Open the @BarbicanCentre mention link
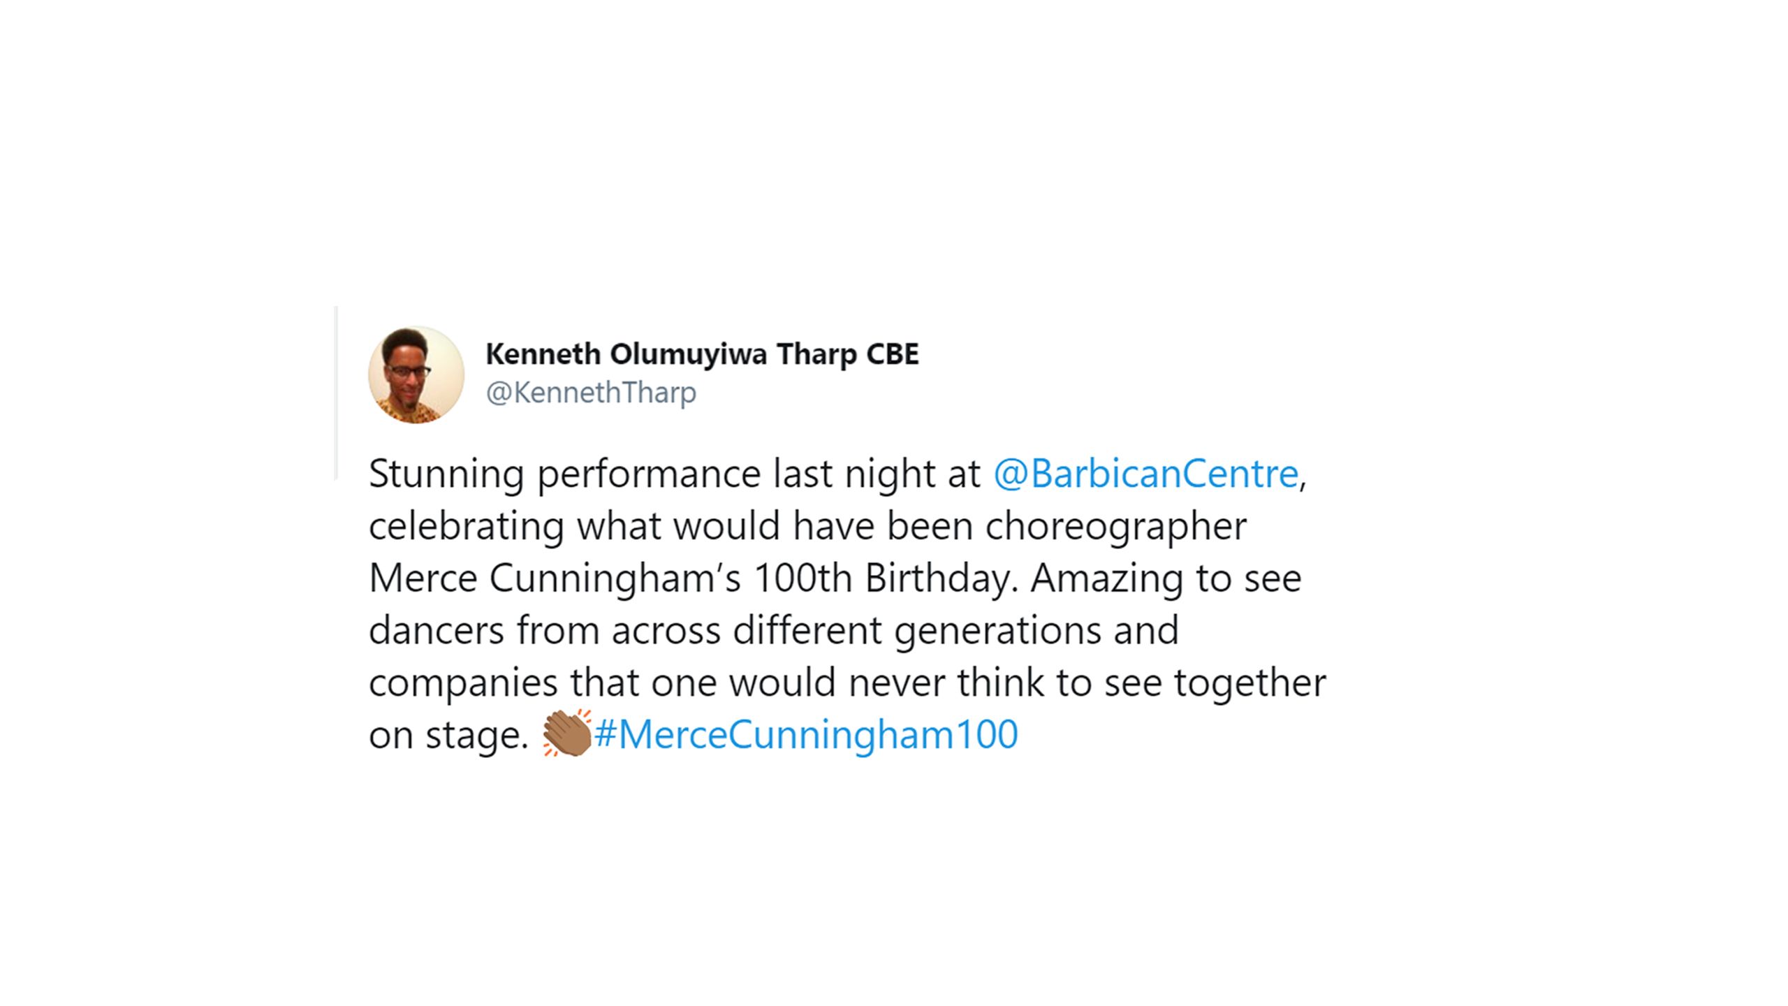 tap(1145, 474)
